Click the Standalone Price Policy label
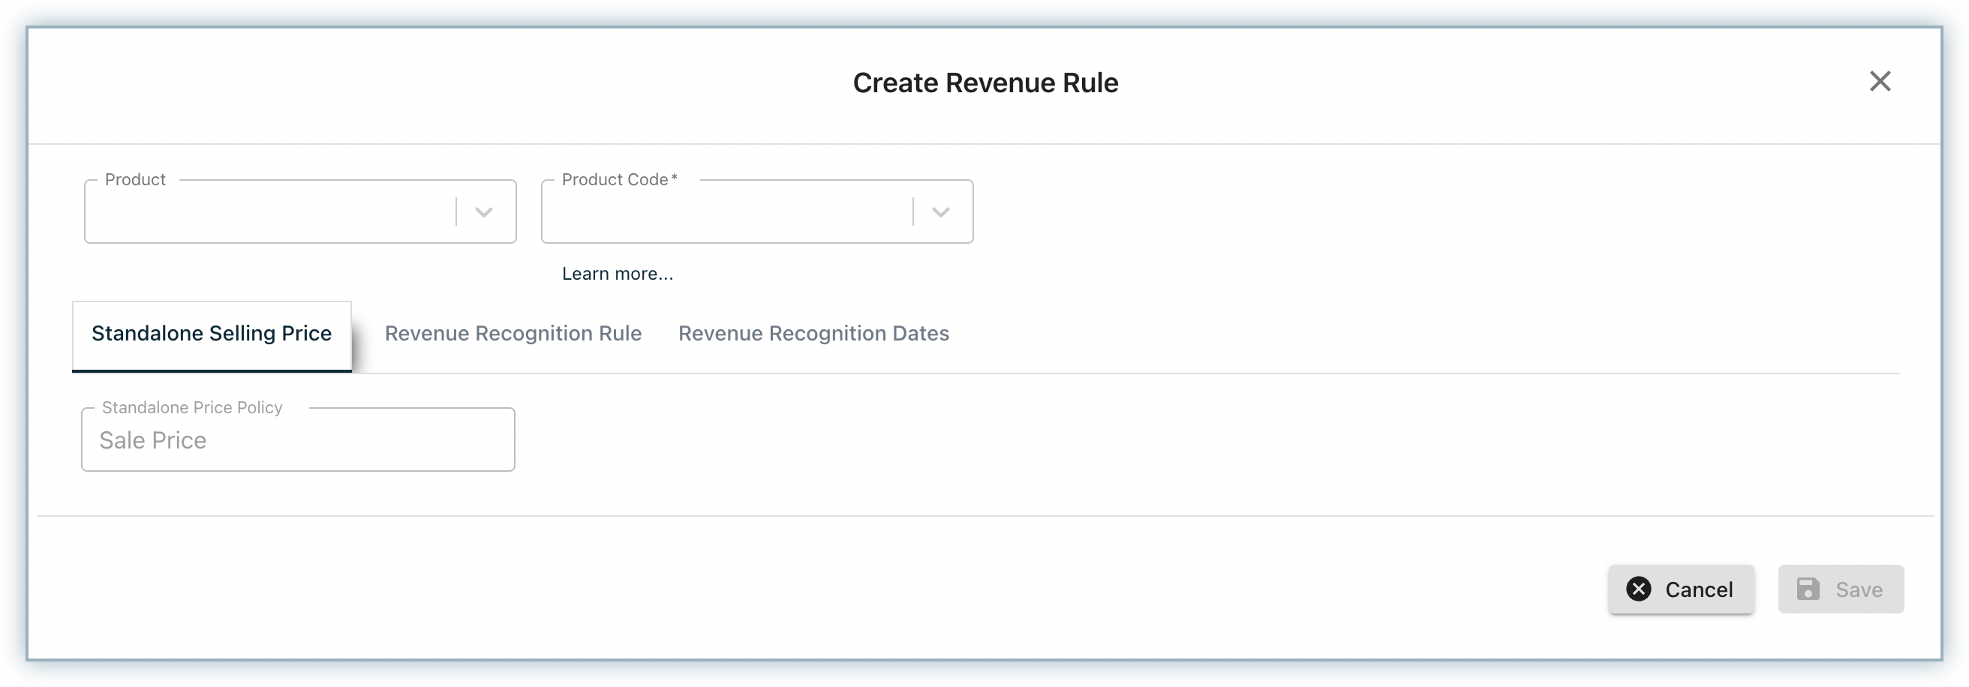Viewport: 1969px width, 687px height. pos(192,407)
